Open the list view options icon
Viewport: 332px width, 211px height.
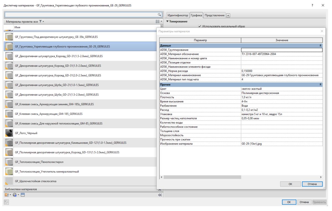[158, 21]
